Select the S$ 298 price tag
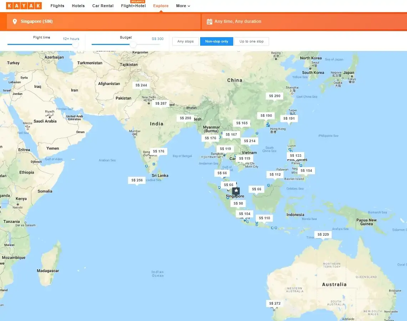Screen dimensions: 407x321 (x=185, y=118)
